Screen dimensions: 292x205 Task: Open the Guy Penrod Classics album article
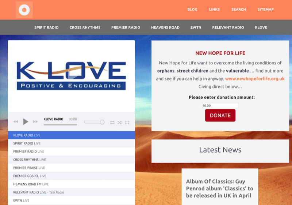[x=220, y=189]
